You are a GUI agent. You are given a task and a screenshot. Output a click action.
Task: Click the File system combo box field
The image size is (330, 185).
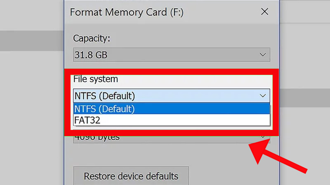165,96
